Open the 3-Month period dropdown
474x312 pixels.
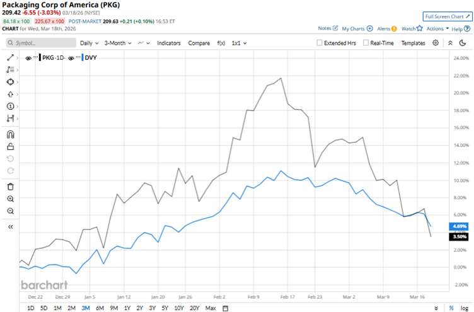[x=118, y=43]
